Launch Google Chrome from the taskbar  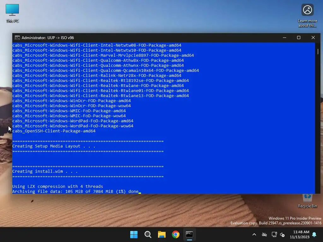[176, 234]
